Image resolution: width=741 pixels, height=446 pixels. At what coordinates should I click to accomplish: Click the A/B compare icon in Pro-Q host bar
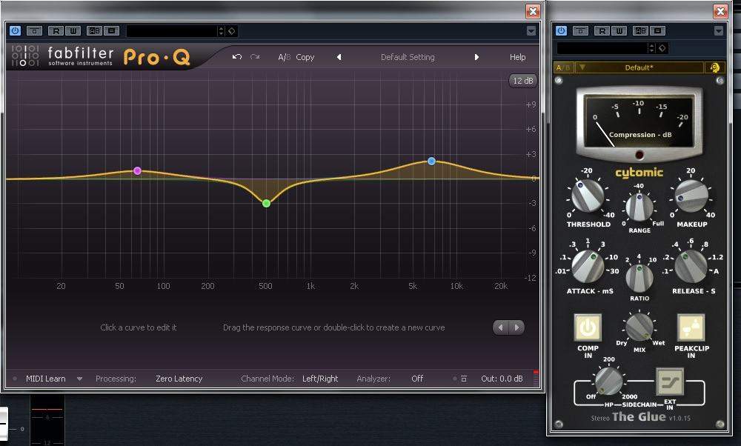(x=95, y=31)
